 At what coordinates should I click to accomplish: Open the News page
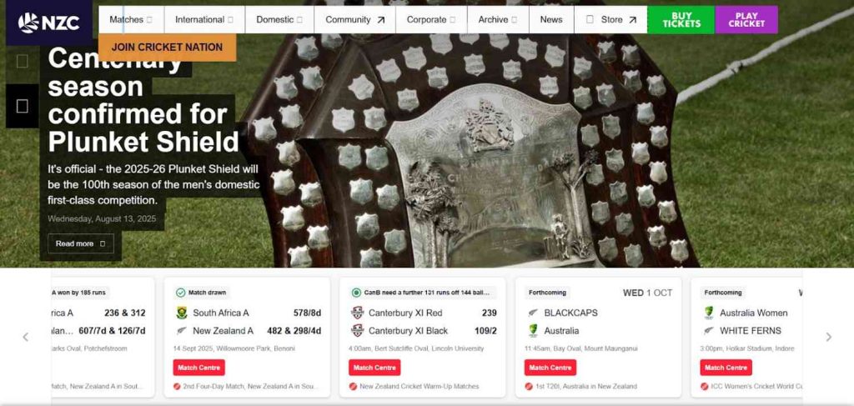[x=551, y=20]
